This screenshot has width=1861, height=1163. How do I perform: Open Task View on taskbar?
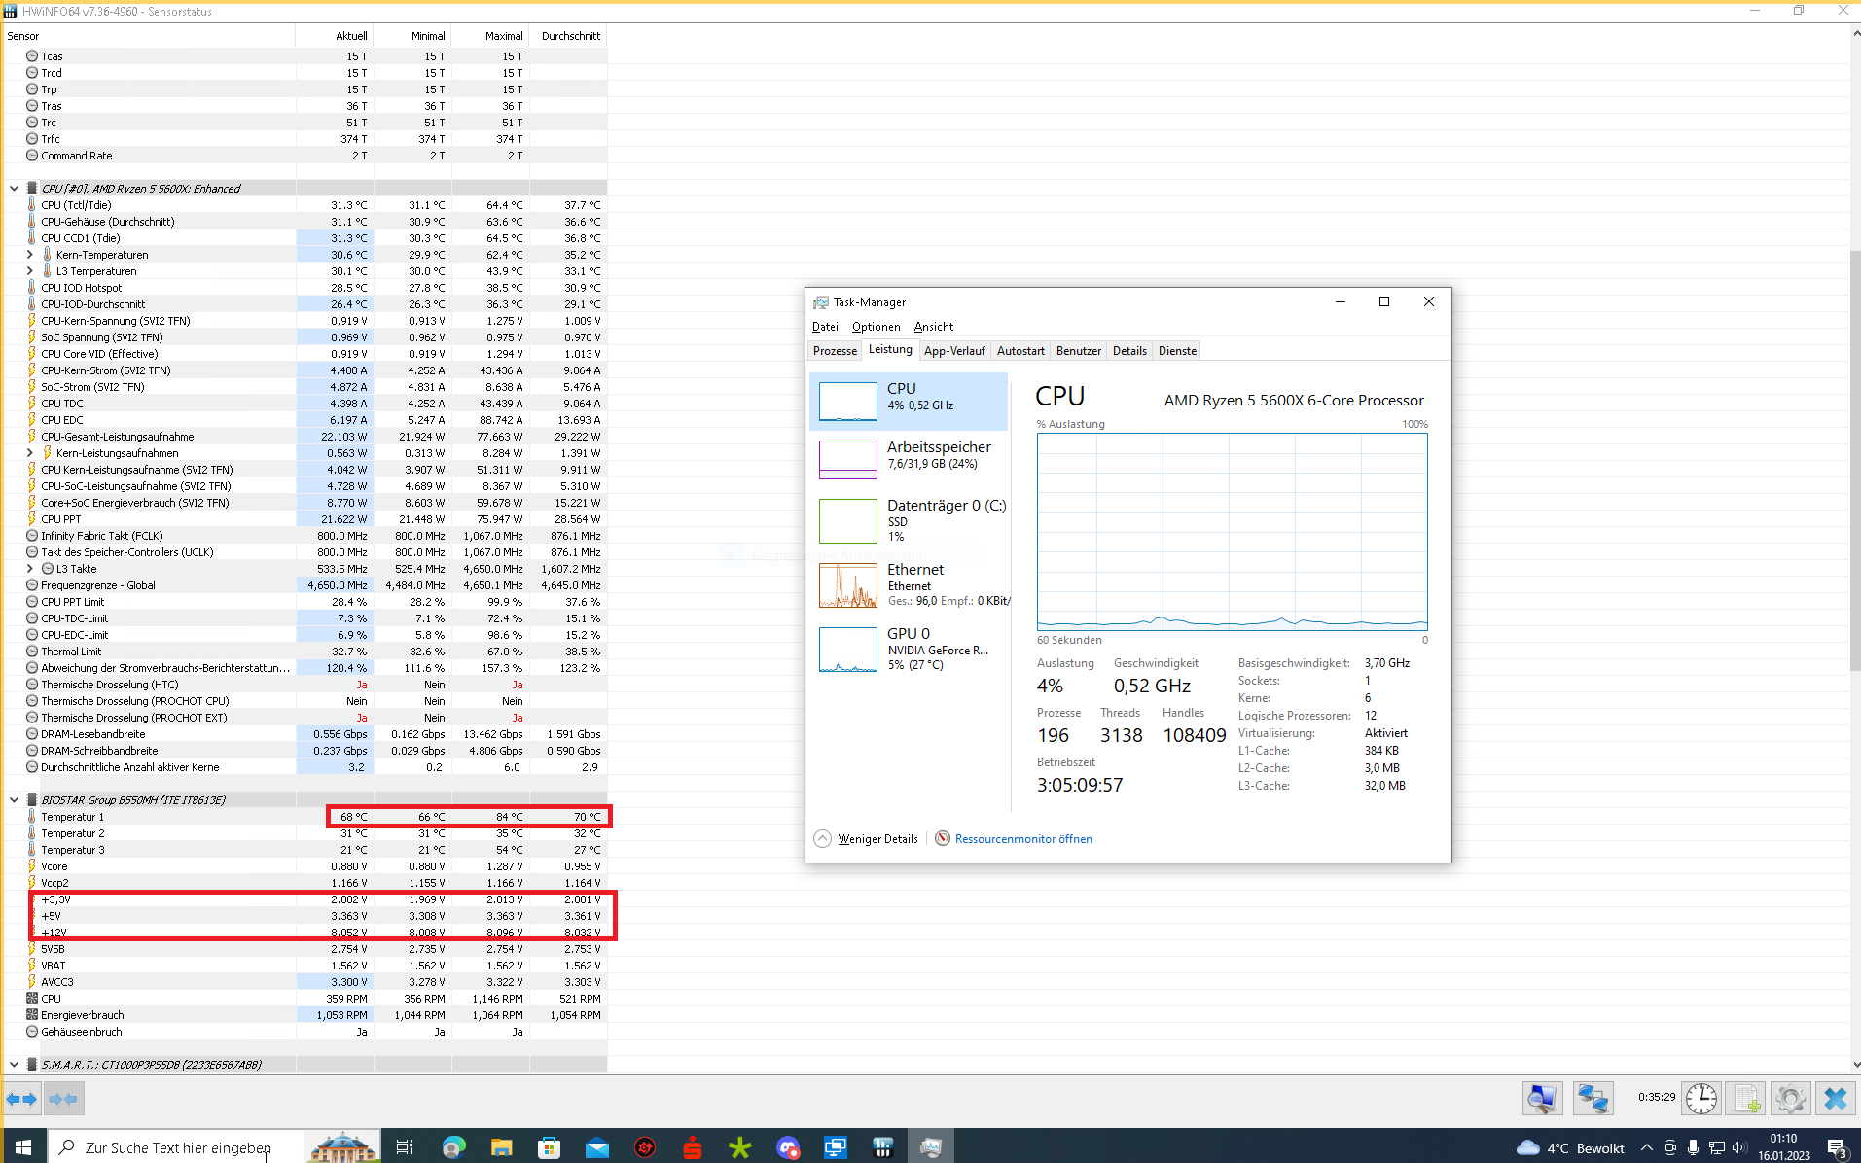[405, 1147]
